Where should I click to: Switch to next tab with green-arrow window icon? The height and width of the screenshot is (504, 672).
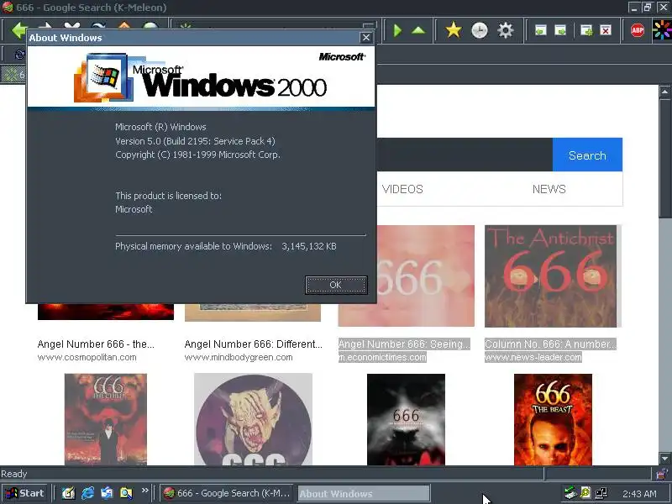click(560, 30)
